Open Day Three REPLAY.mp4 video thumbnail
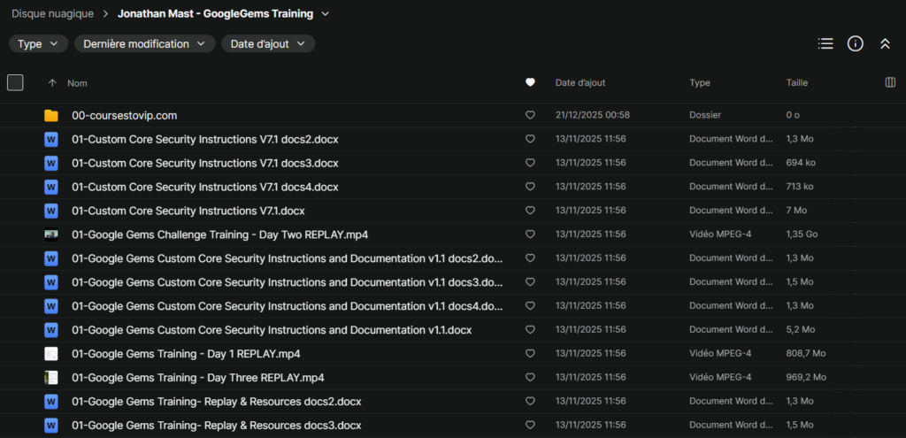Image resolution: width=906 pixels, height=438 pixels. pos(51,378)
